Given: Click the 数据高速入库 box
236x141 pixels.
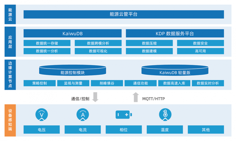Looking at the screenshot, I should [174, 83].
